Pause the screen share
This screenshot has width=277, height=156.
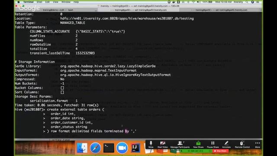point(213,144)
